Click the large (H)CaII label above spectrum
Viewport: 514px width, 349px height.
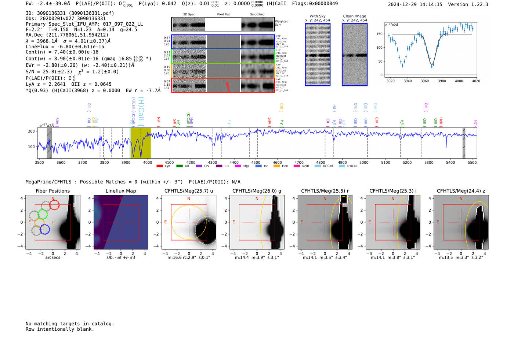(142, 112)
